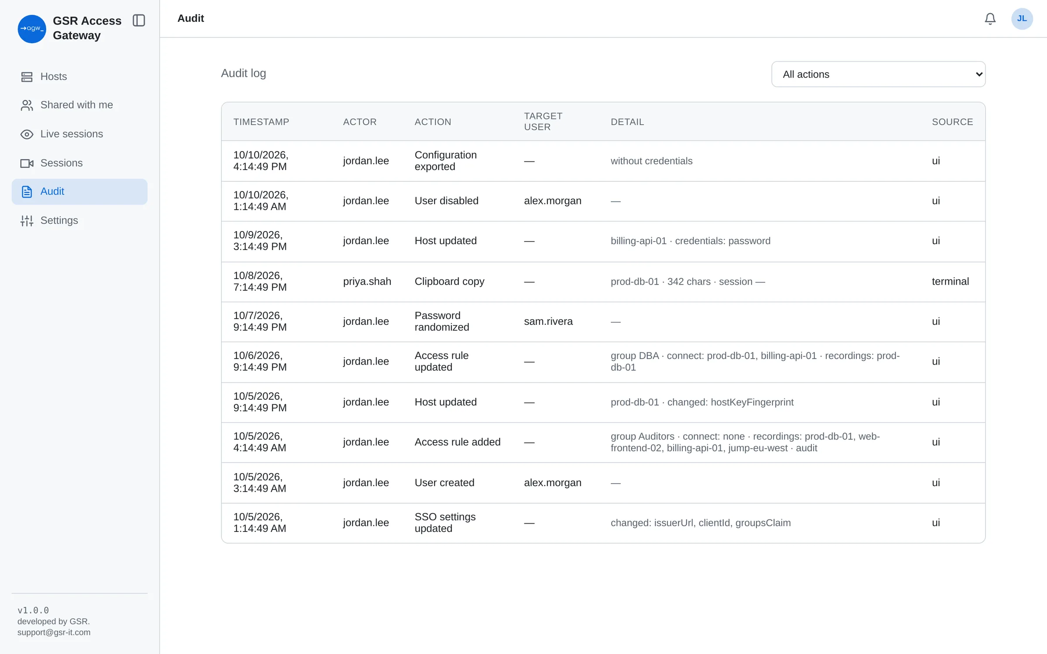
Task: Select the Clipboard copy action
Action: [x=449, y=281]
